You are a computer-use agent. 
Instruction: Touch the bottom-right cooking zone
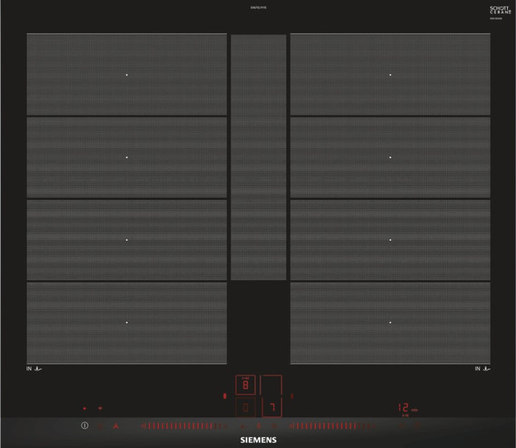click(x=390, y=323)
